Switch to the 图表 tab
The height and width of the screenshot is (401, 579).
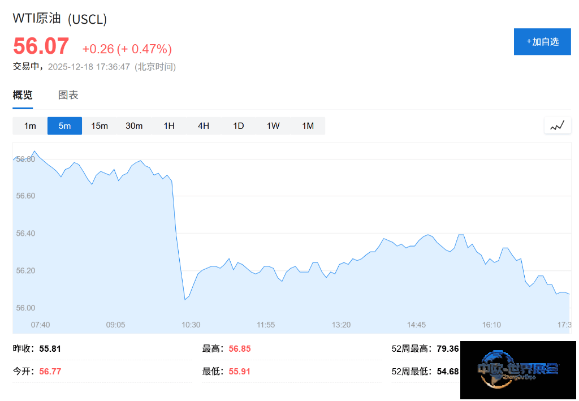tap(68, 95)
